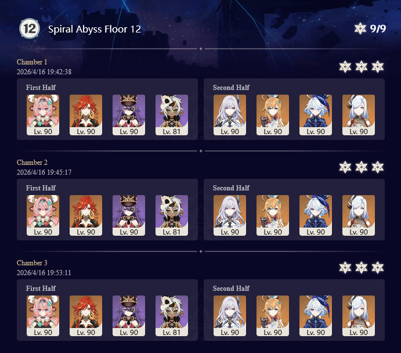Viewport: 401px width, 353px height.
Task: Select red-haired character in Chamber 1 First Half
Action: pos(86,115)
